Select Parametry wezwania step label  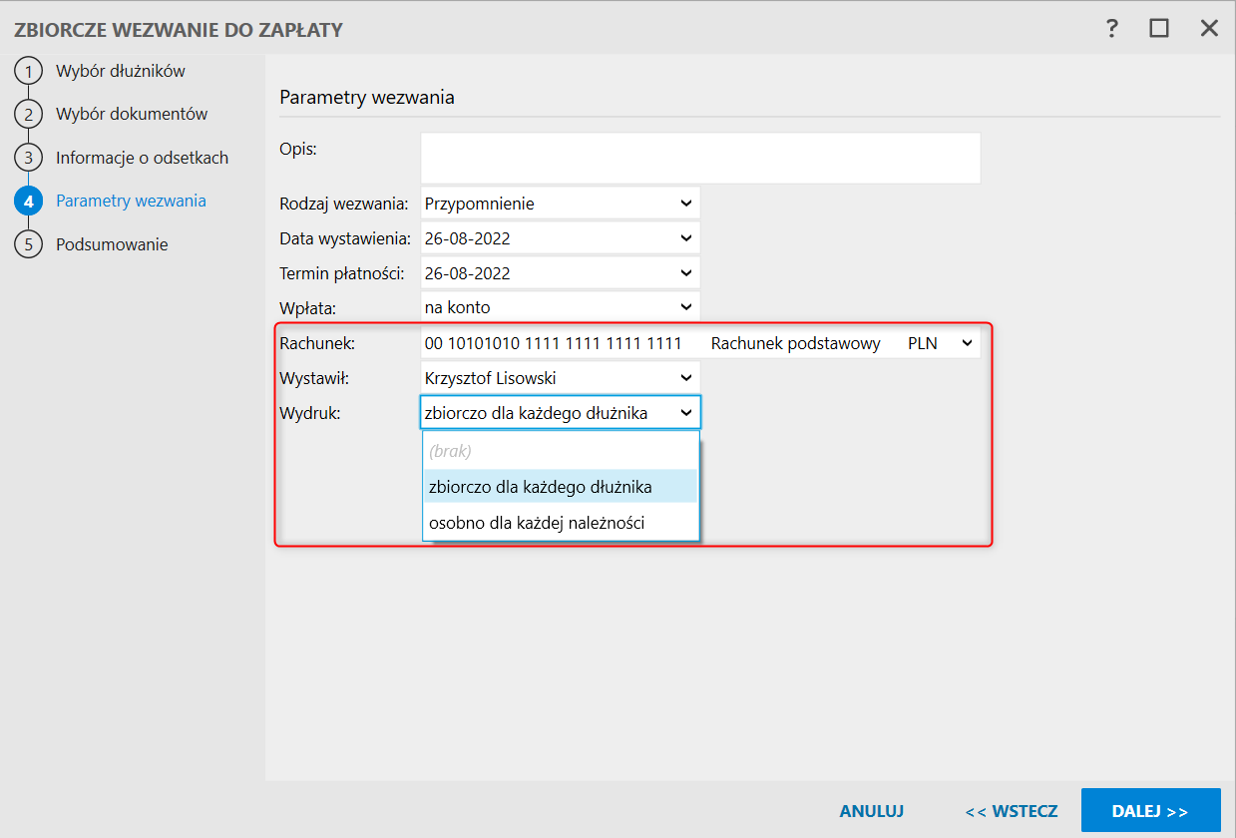click(x=131, y=201)
